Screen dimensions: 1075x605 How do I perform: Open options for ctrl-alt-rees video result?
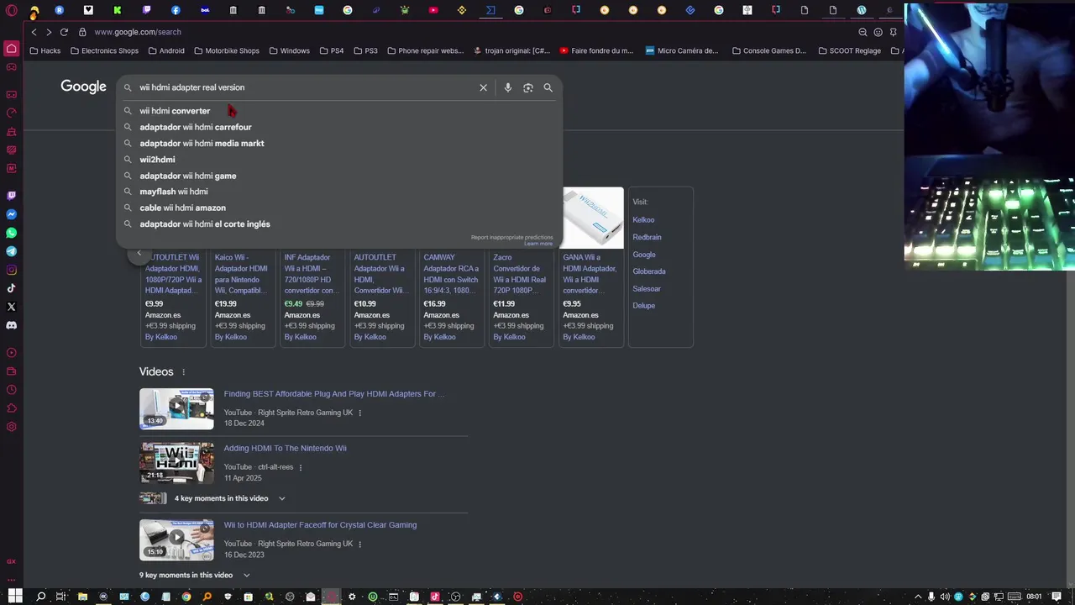pos(301,467)
